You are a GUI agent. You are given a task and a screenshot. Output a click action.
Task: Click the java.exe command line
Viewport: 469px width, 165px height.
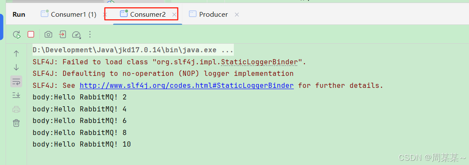point(133,50)
